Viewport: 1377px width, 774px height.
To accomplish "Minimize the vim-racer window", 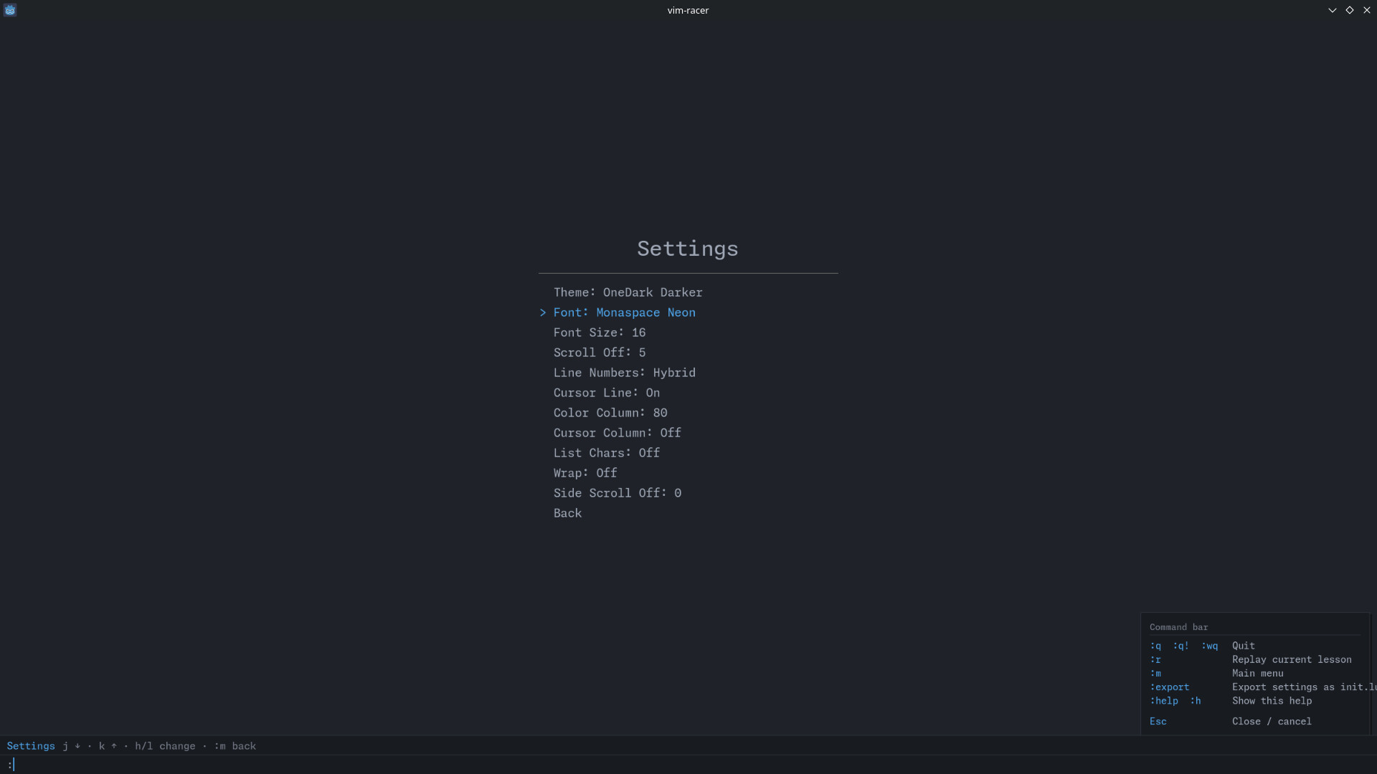I will (x=1333, y=10).
